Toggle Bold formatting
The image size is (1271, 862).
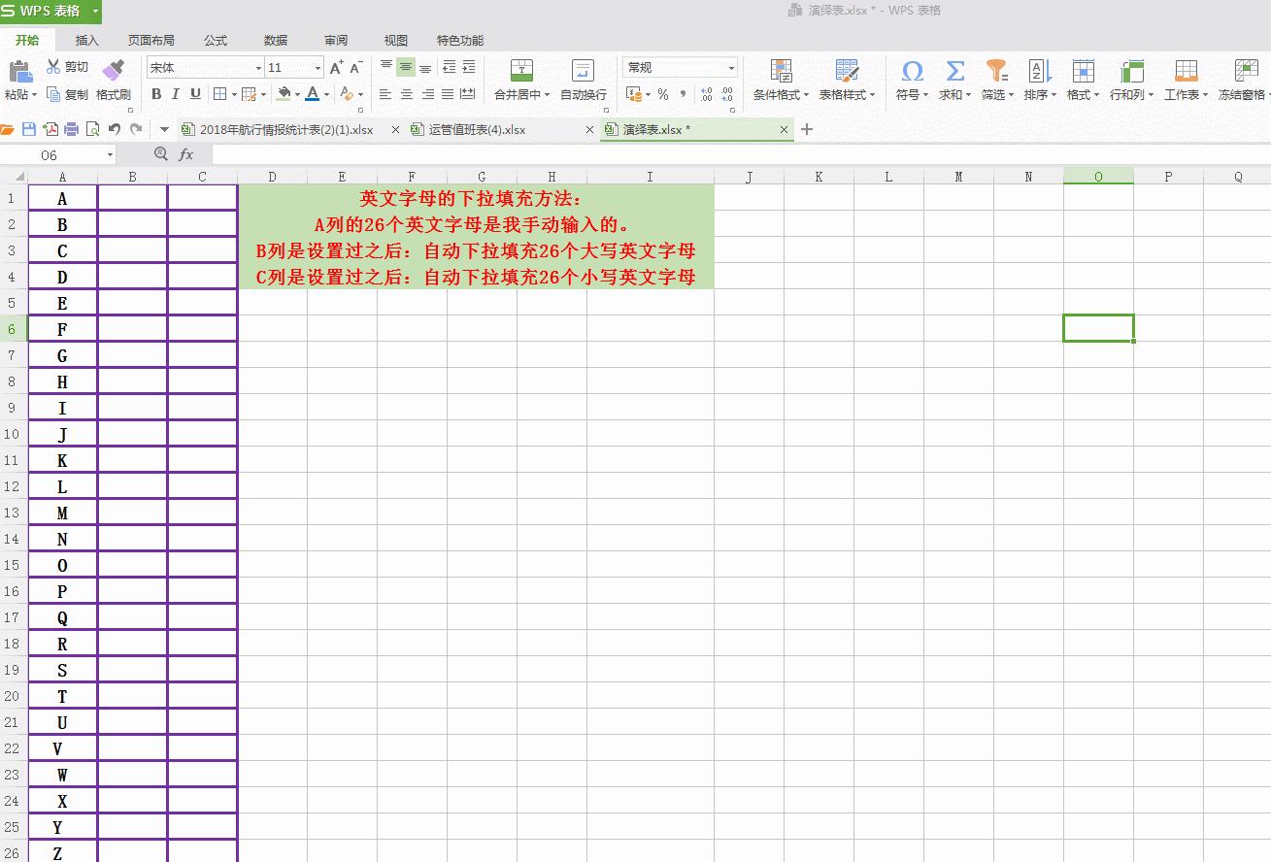coord(156,94)
